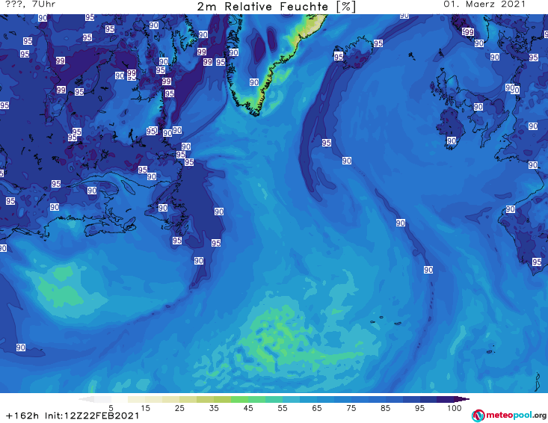Click the colorbar value '15'
Image resolution: width=548 pixels, height=423 pixels.
145,408
